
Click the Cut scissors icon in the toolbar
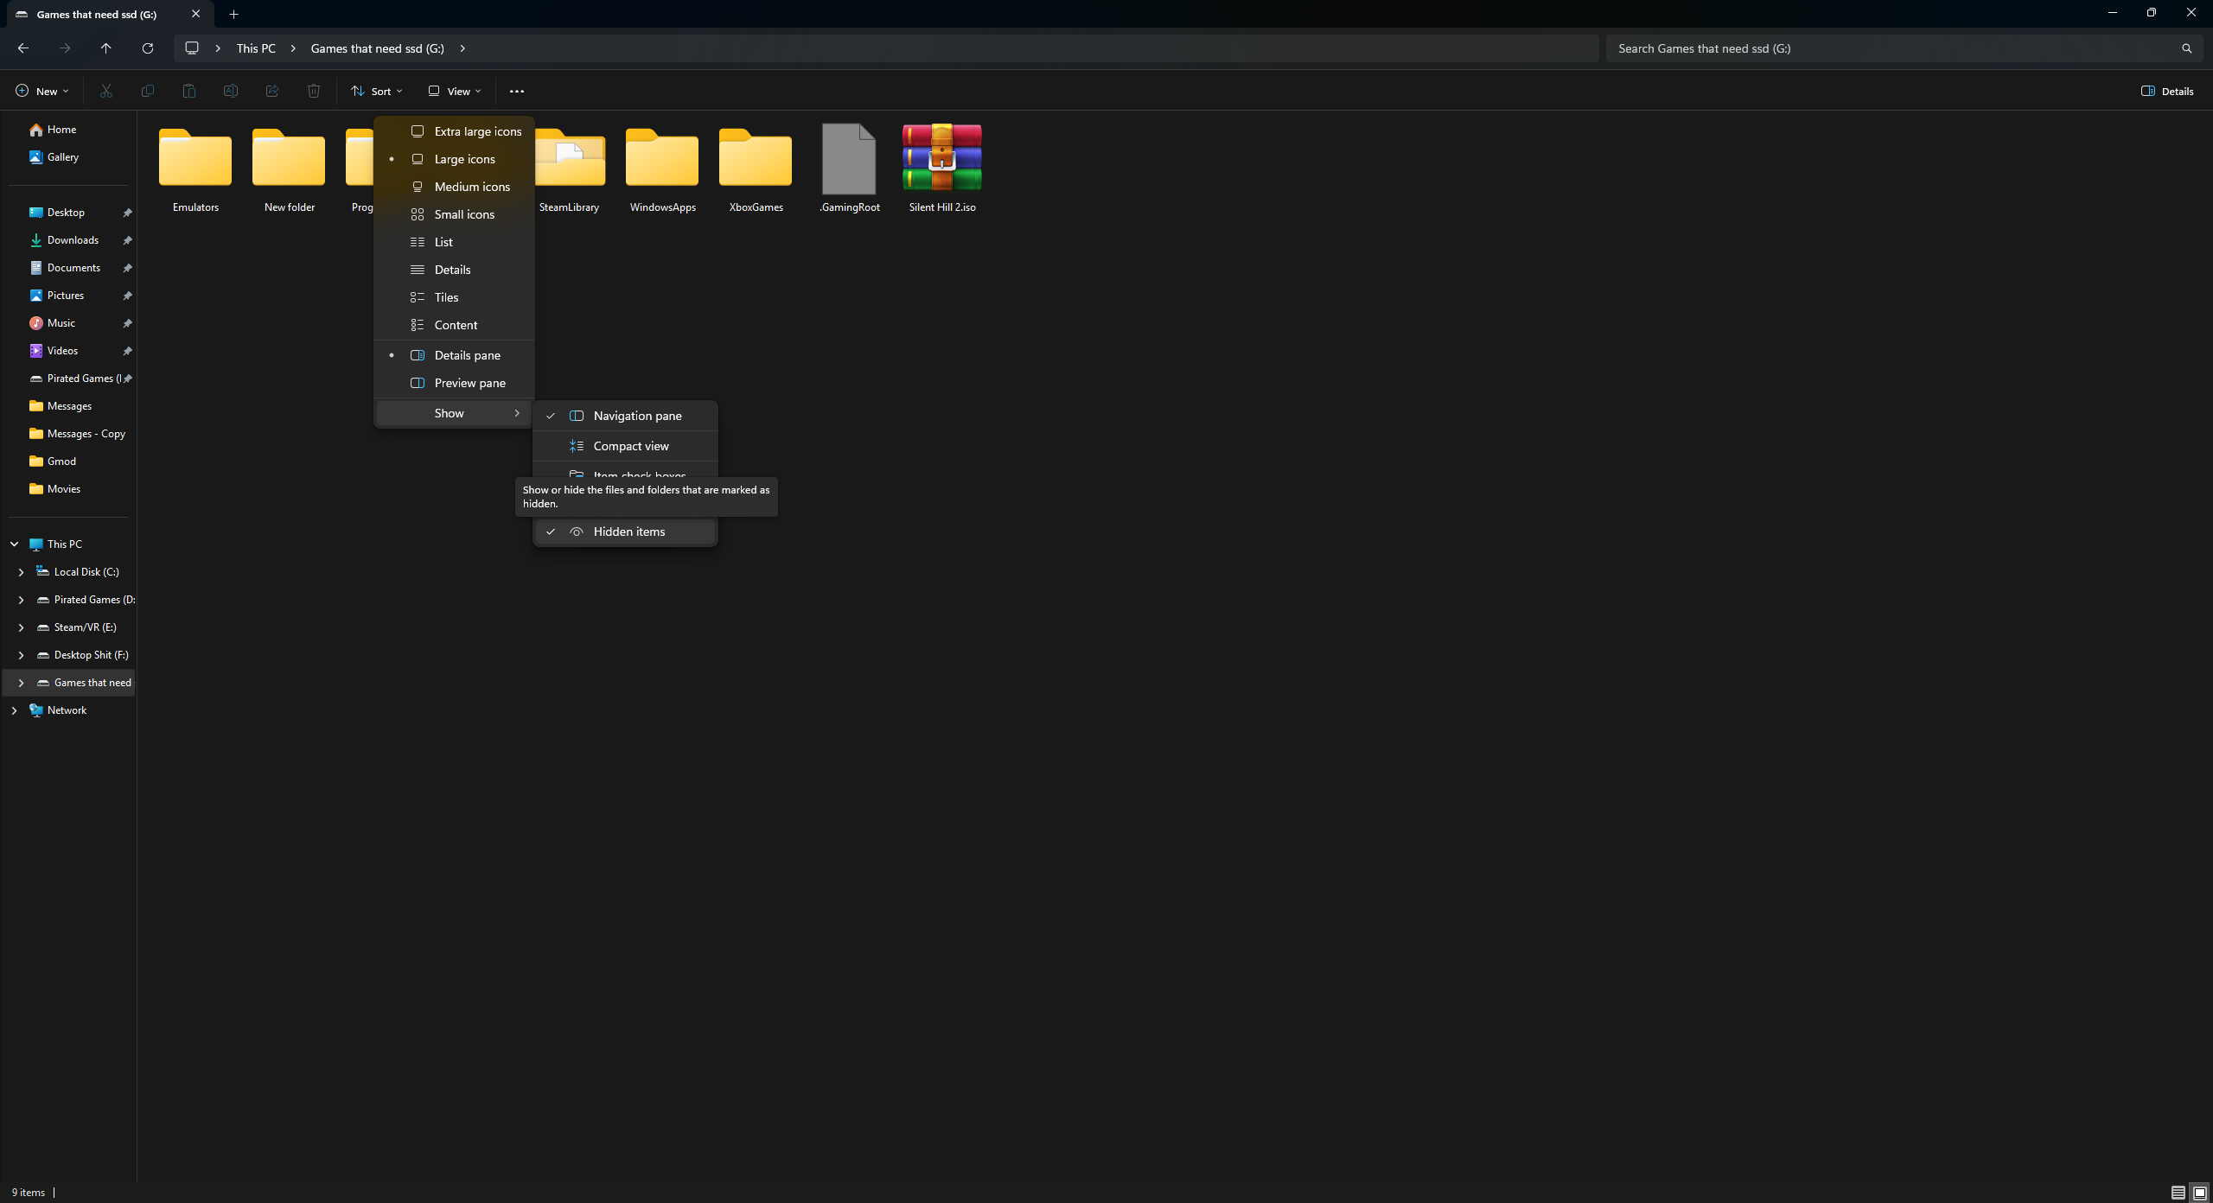(x=106, y=91)
